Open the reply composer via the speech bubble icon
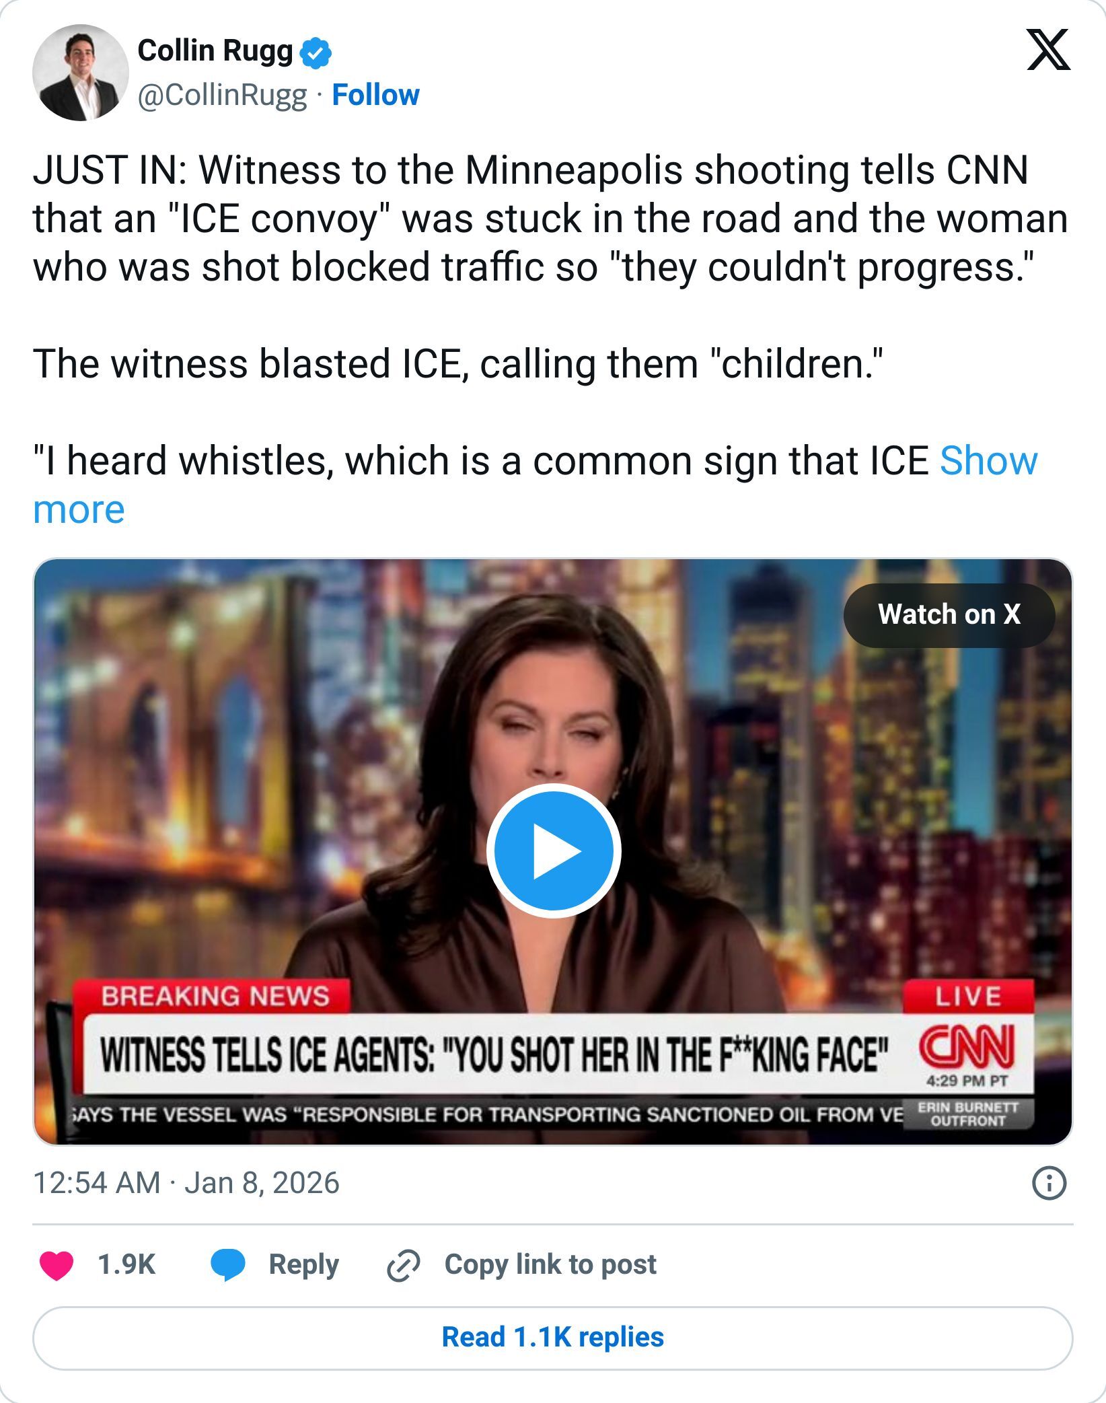The width and height of the screenshot is (1106, 1403). tap(229, 1265)
